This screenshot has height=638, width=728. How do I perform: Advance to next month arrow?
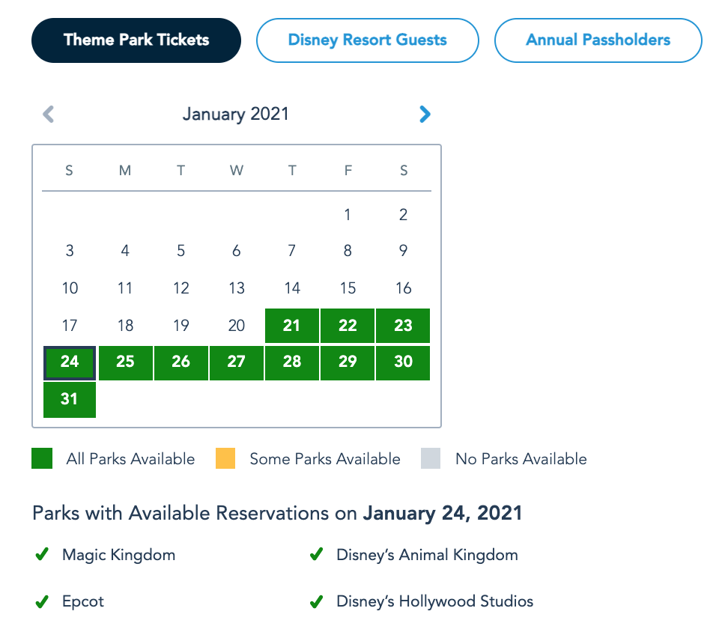tap(425, 115)
